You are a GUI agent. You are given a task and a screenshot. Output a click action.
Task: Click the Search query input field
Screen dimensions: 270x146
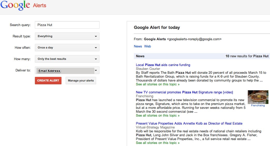[67, 25]
